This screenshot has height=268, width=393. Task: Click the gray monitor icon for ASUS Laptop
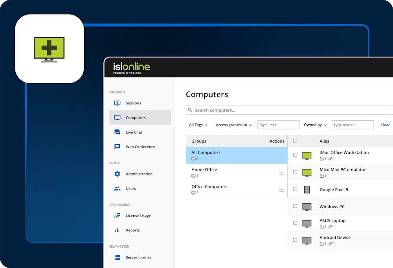[x=307, y=224]
